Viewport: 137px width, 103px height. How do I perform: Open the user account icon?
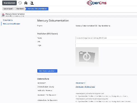[x=32, y=3]
